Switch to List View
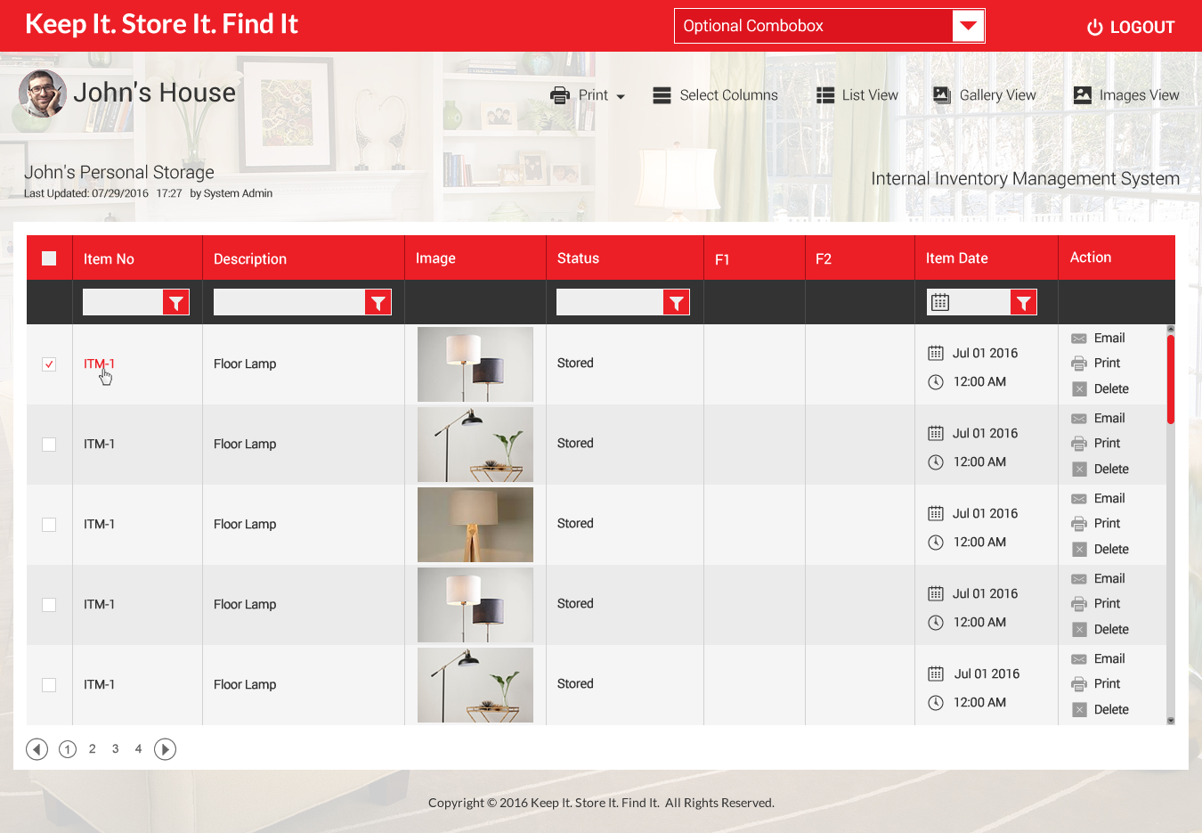 point(857,94)
